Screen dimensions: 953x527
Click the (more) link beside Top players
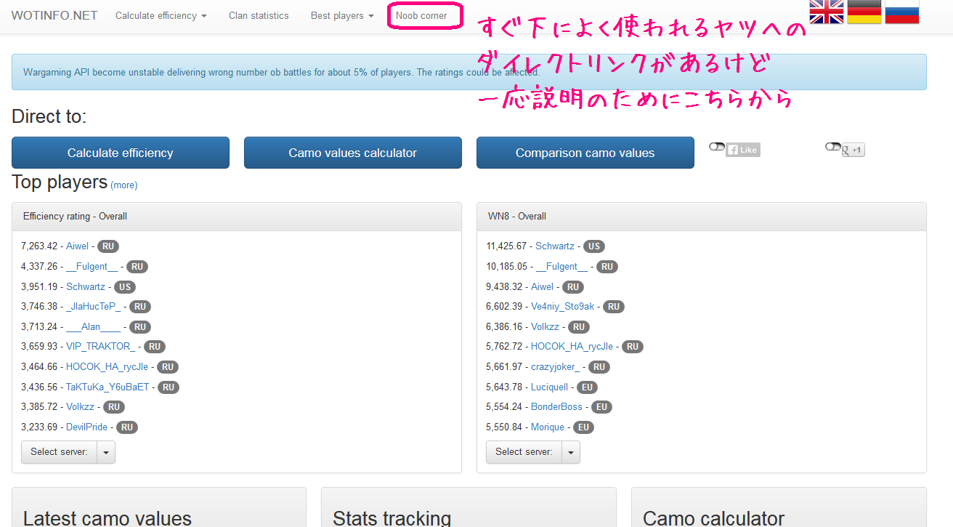[x=123, y=185]
